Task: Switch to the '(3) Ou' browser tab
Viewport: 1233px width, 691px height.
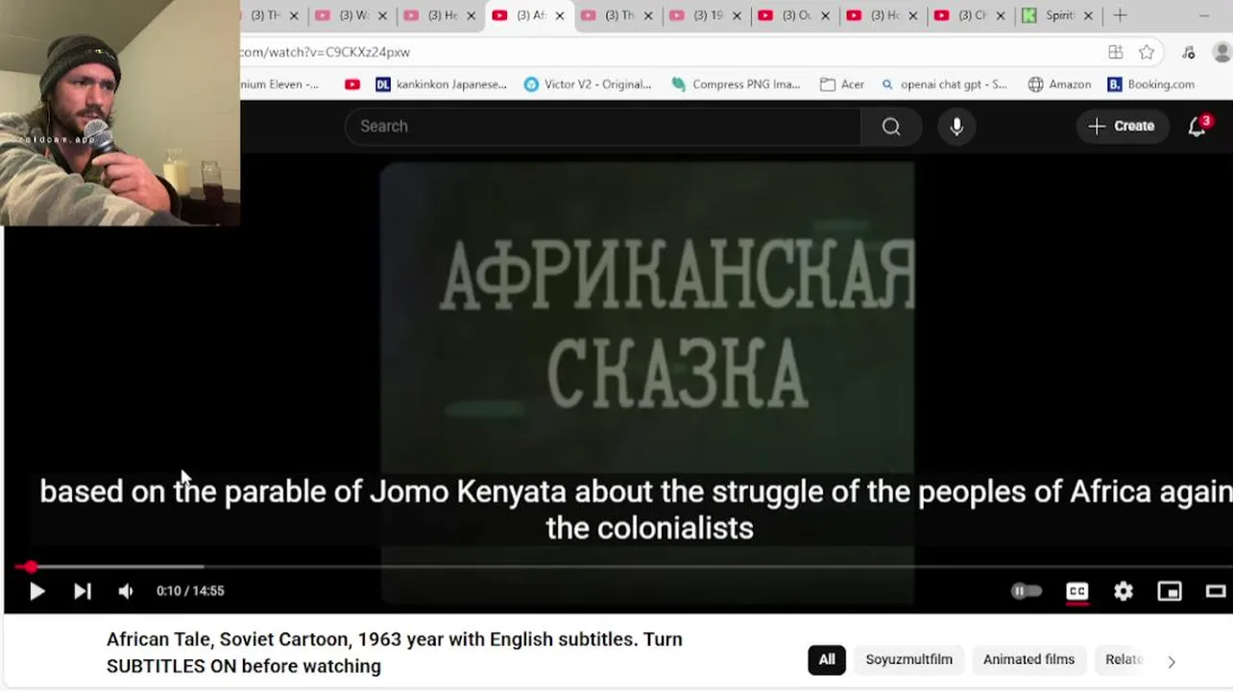Action: (x=795, y=15)
